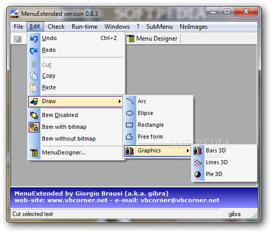Close the open Edit menu
Viewport: 272px width, 233px height.
click(x=35, y=26)
